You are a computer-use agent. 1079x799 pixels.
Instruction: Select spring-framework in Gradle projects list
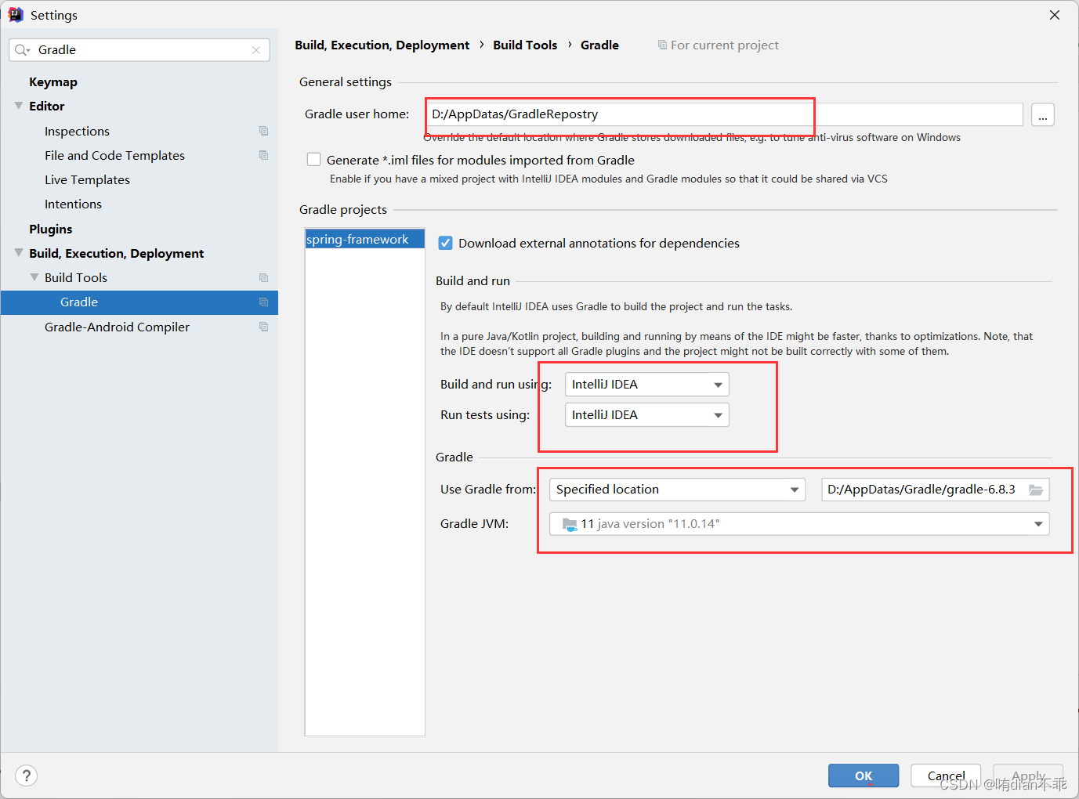point(364,239)
